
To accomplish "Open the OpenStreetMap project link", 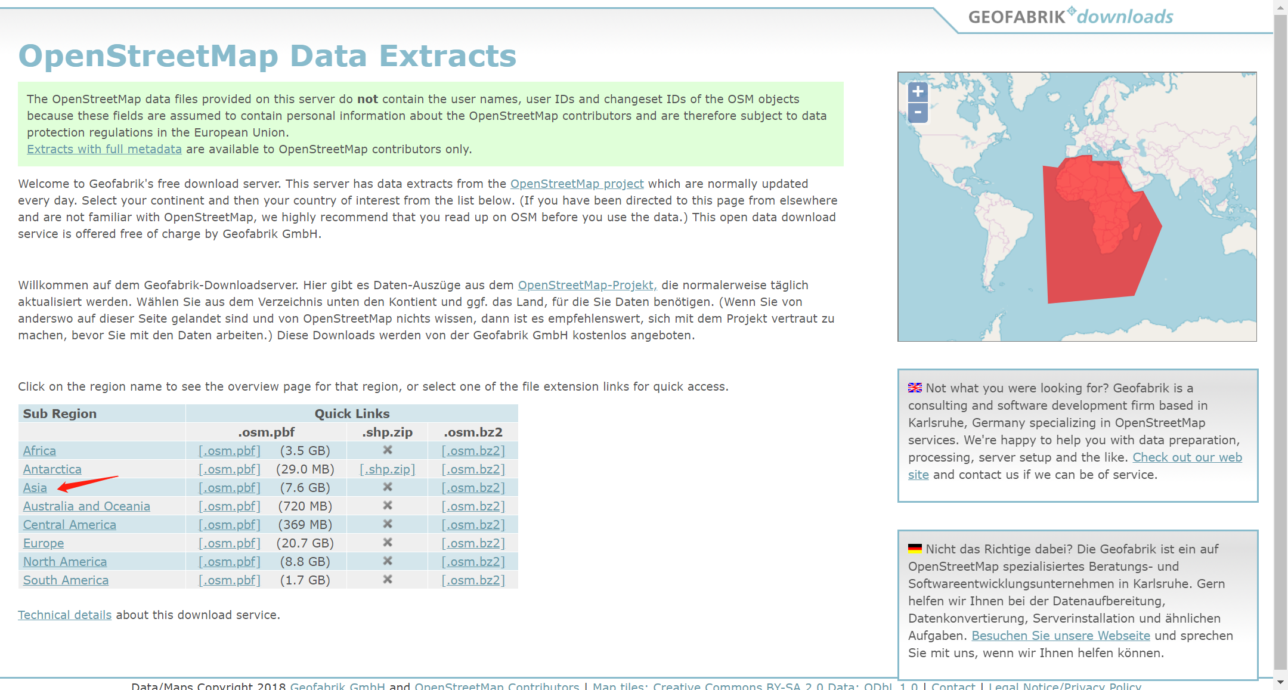I will (577, 184).
